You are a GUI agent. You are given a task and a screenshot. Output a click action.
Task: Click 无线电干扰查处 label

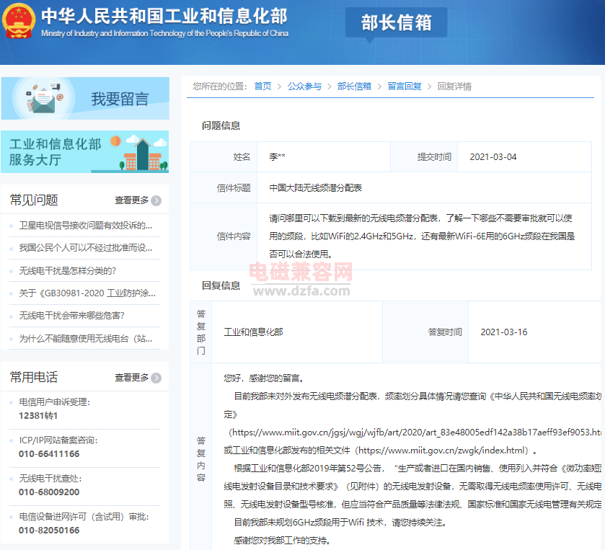pyautogui.click(x=50, y=479)
